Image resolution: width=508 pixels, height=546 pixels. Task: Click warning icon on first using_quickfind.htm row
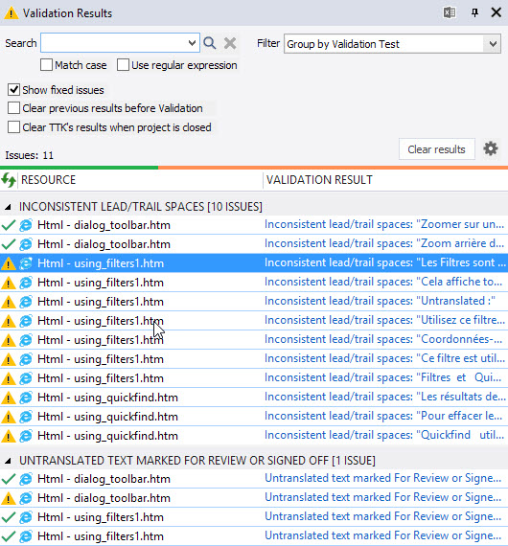pos(9,398)
